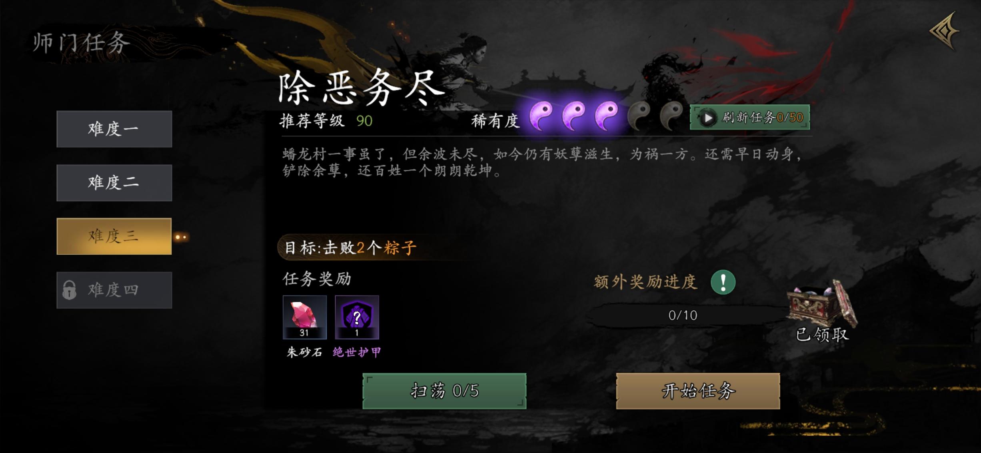Refresh the task via 刷新任务 0/50

tap(750, 118)
